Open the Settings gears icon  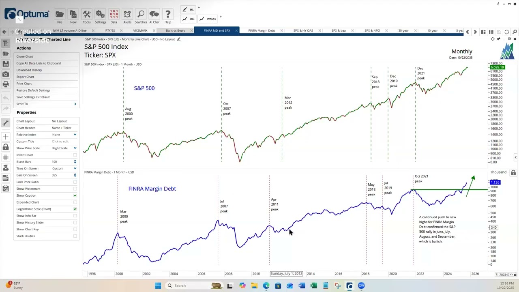(x=100, y=15)
